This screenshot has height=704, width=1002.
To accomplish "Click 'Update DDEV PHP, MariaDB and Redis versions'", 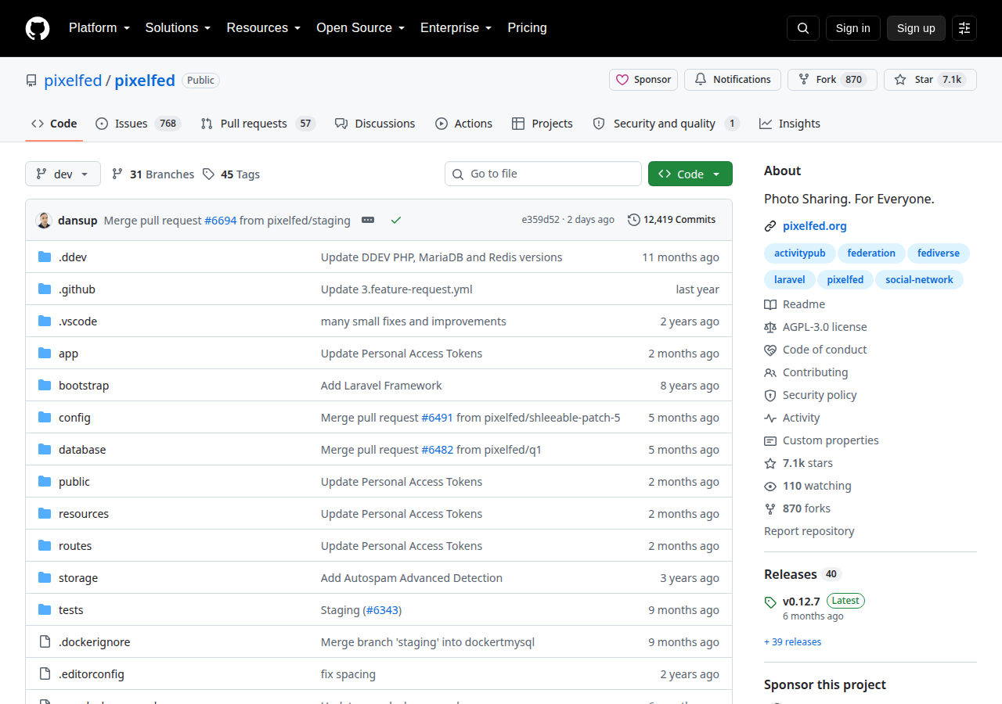I will click(x=442, y=257).
